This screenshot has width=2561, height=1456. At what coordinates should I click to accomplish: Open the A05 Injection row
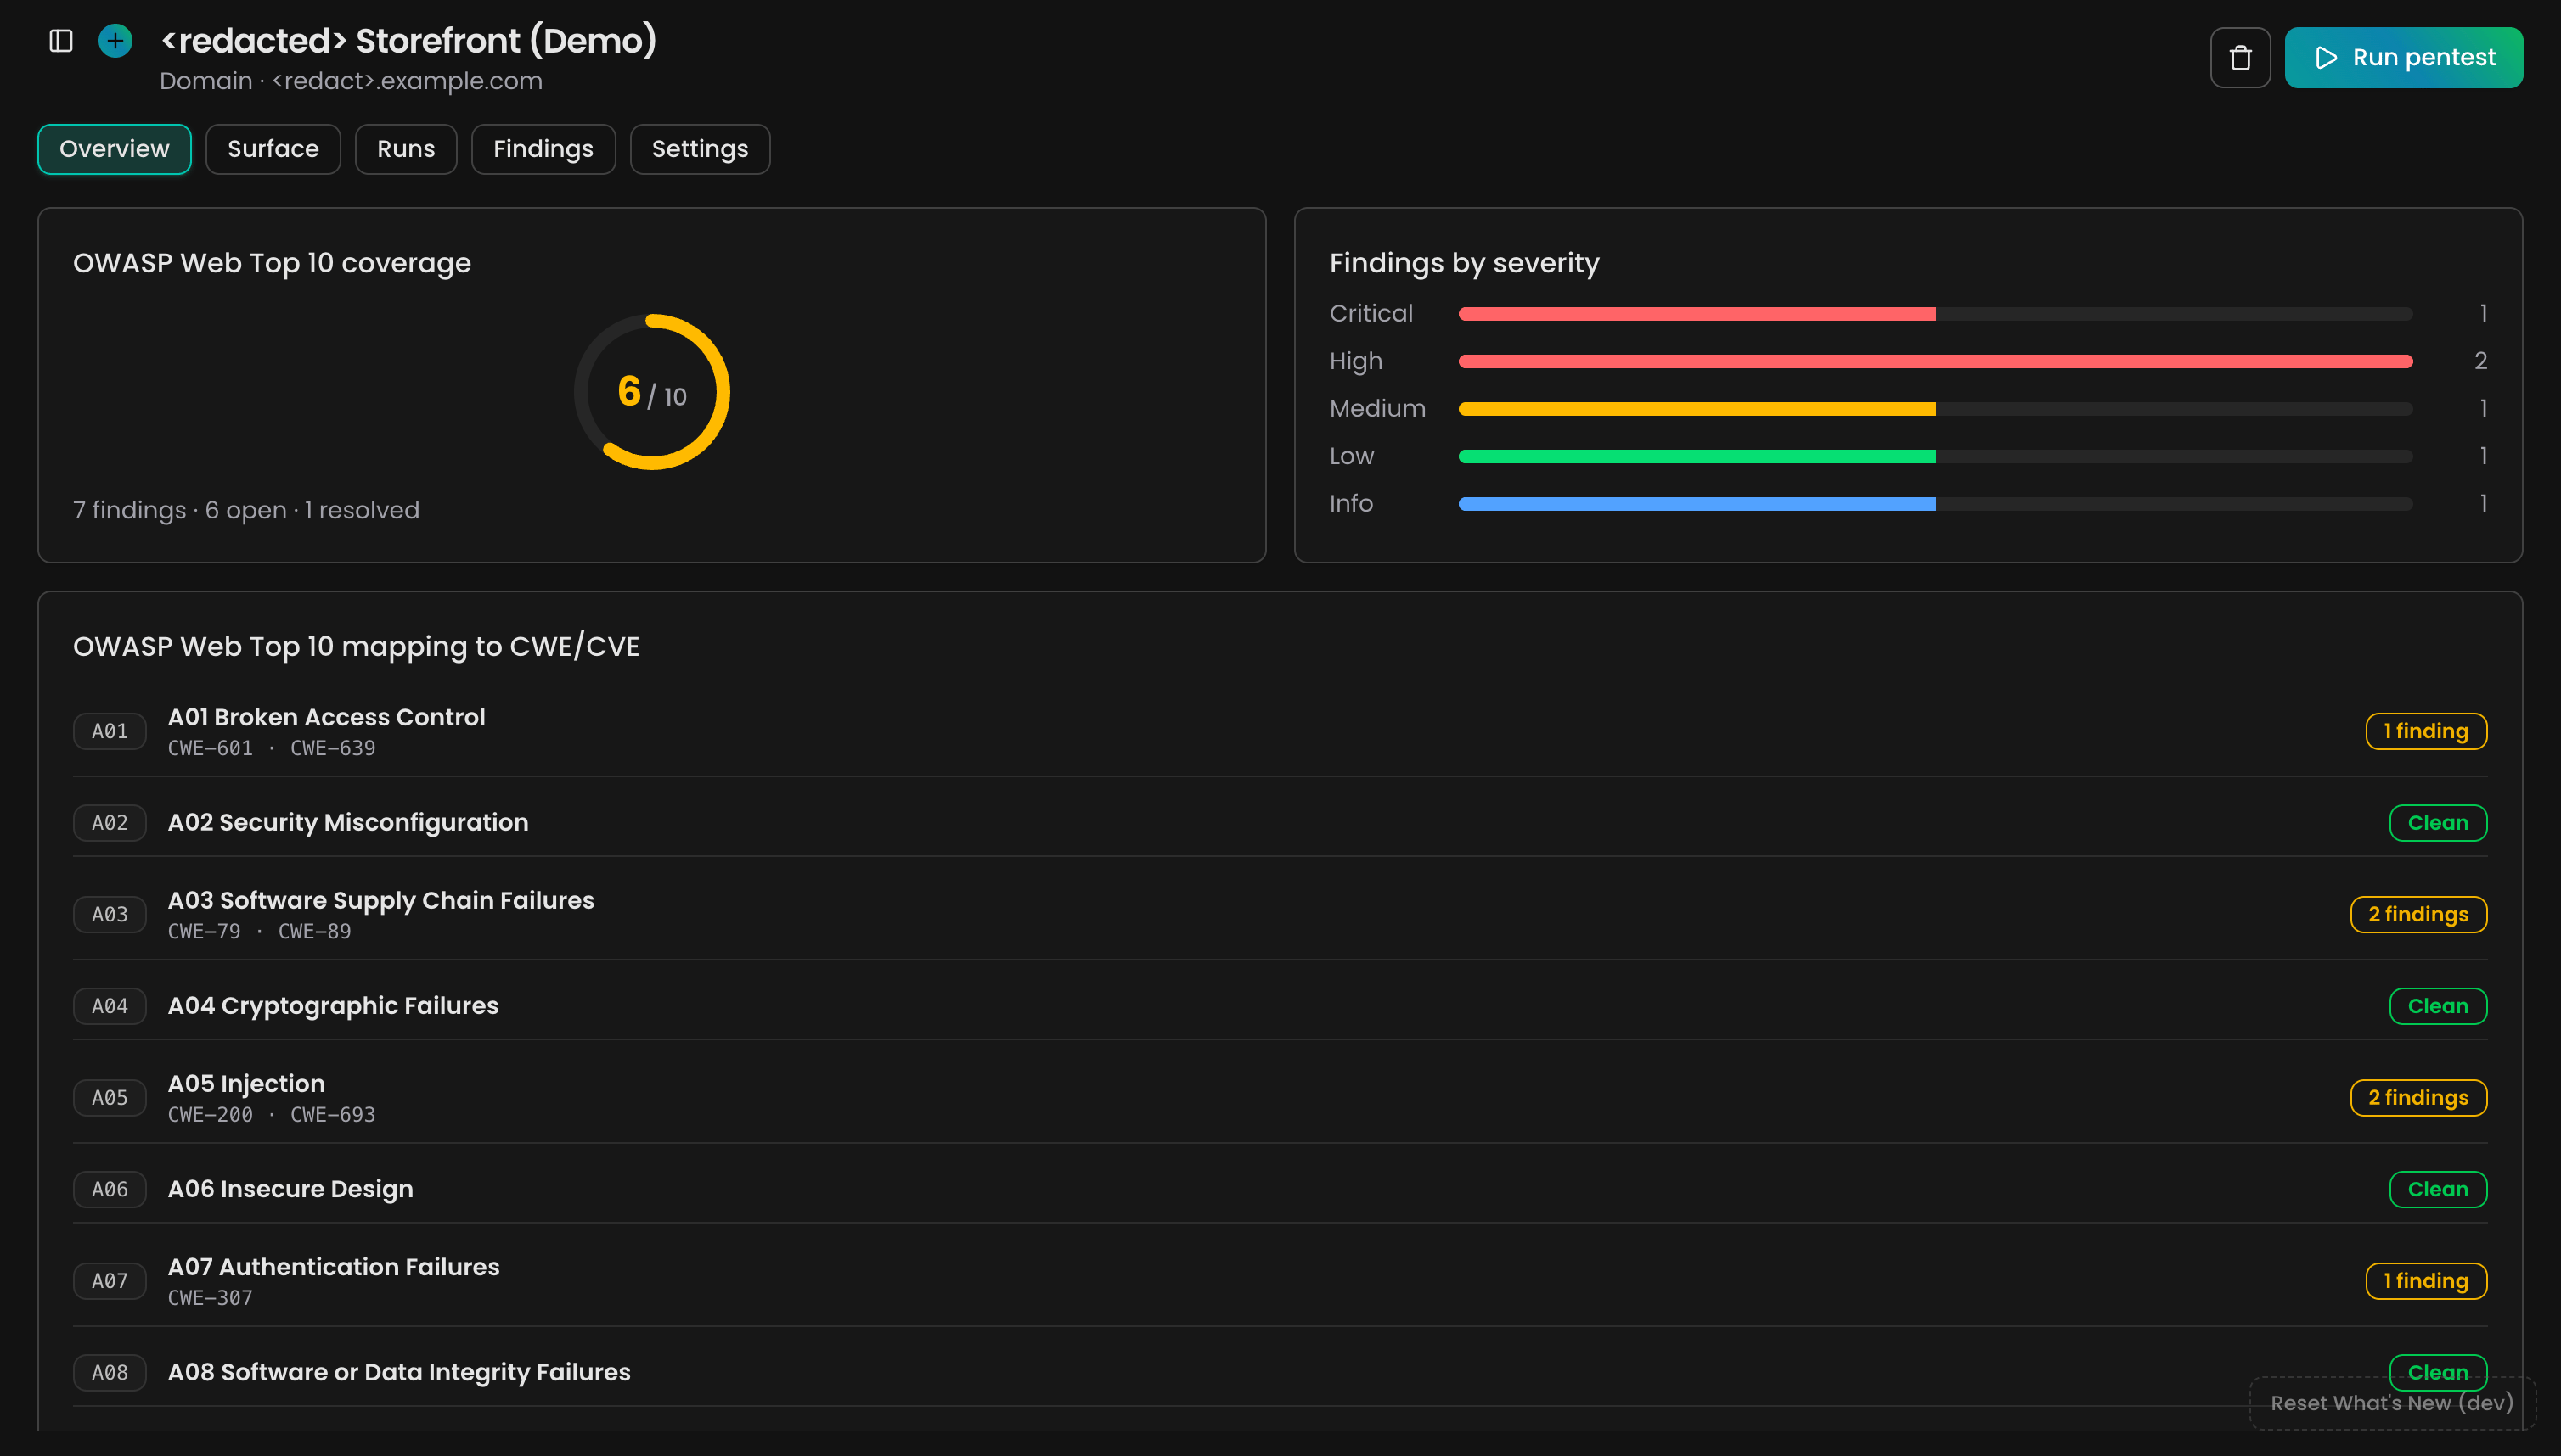click(x=1280, y=1098)
